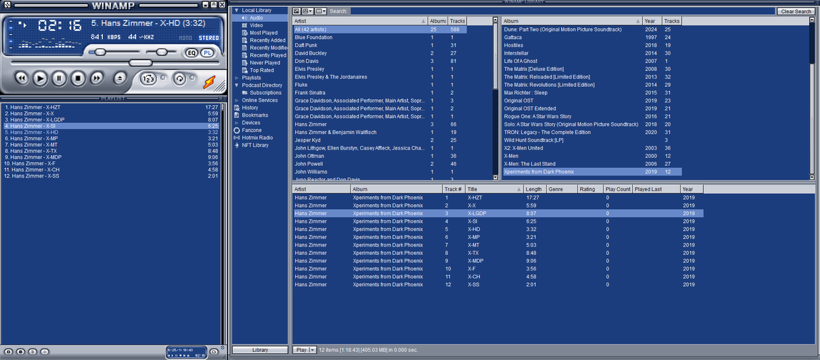Click the Library button below the tree

(x=260, y=350)
